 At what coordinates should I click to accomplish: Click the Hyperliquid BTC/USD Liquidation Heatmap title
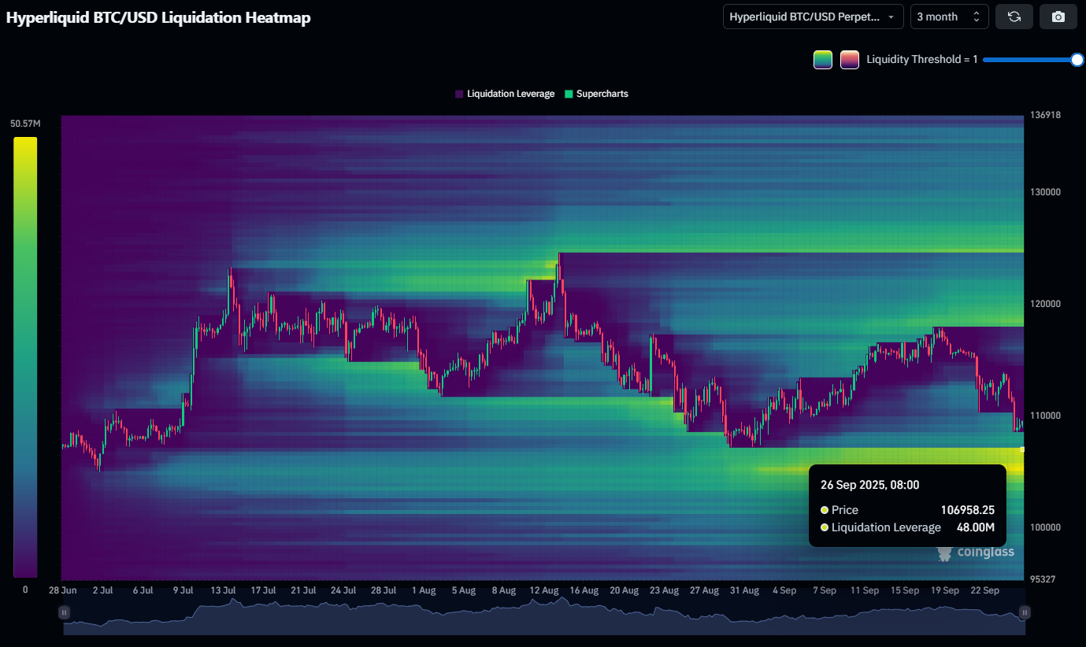pos(158,17)
